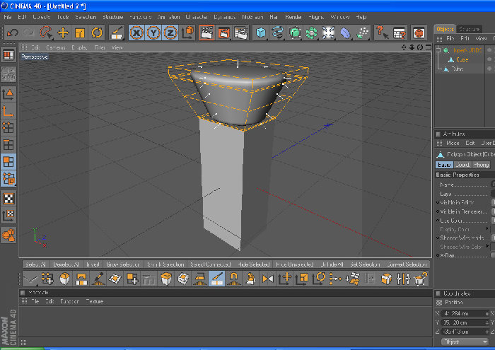495x350 pixels.
Task: Select the Magnet tool icon
Action: click(x=234, y=279)
